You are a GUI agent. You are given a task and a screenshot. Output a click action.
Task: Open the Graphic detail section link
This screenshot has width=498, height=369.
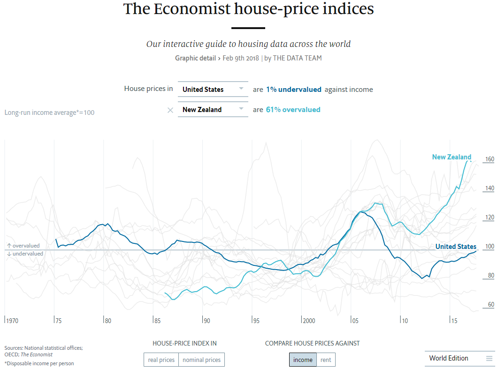point(195,58)
